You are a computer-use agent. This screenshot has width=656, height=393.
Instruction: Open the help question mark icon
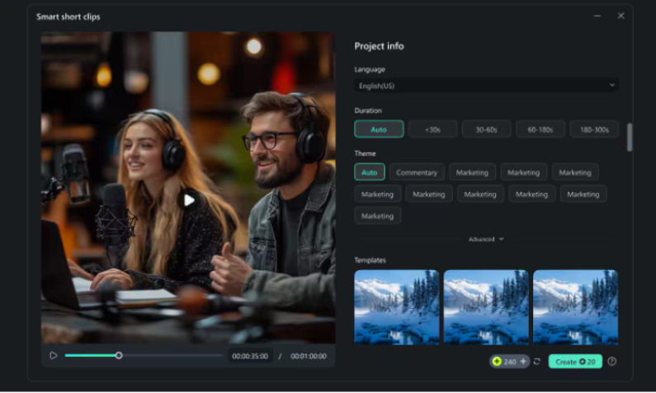[612, 362]
